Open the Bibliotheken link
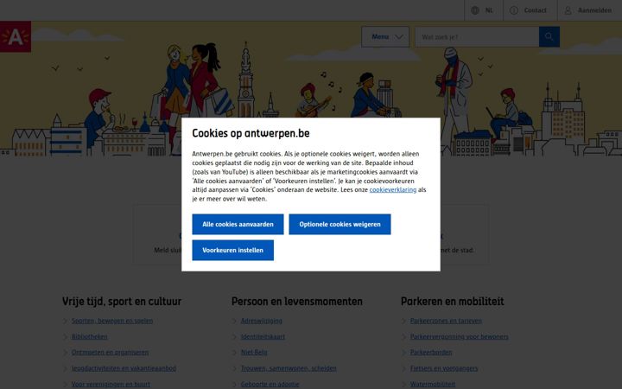The image size is (622, 389). (89, 336)
